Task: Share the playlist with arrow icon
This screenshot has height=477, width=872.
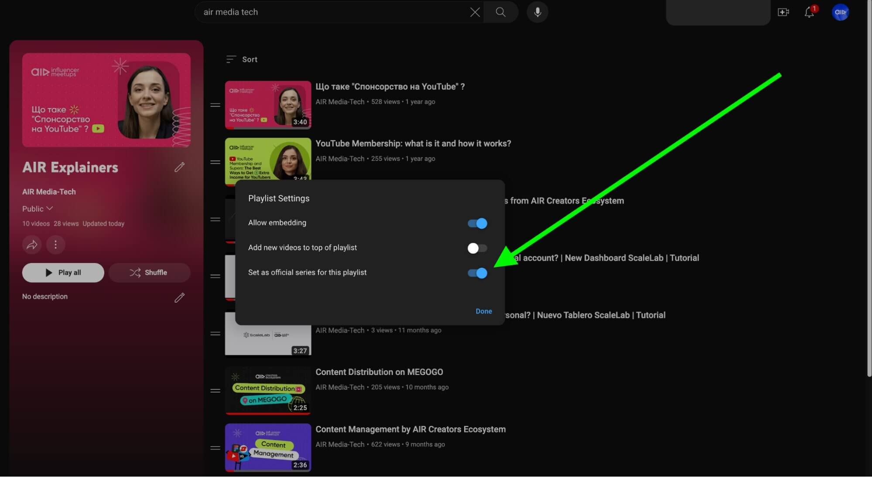Action: (x=32, y=245)
